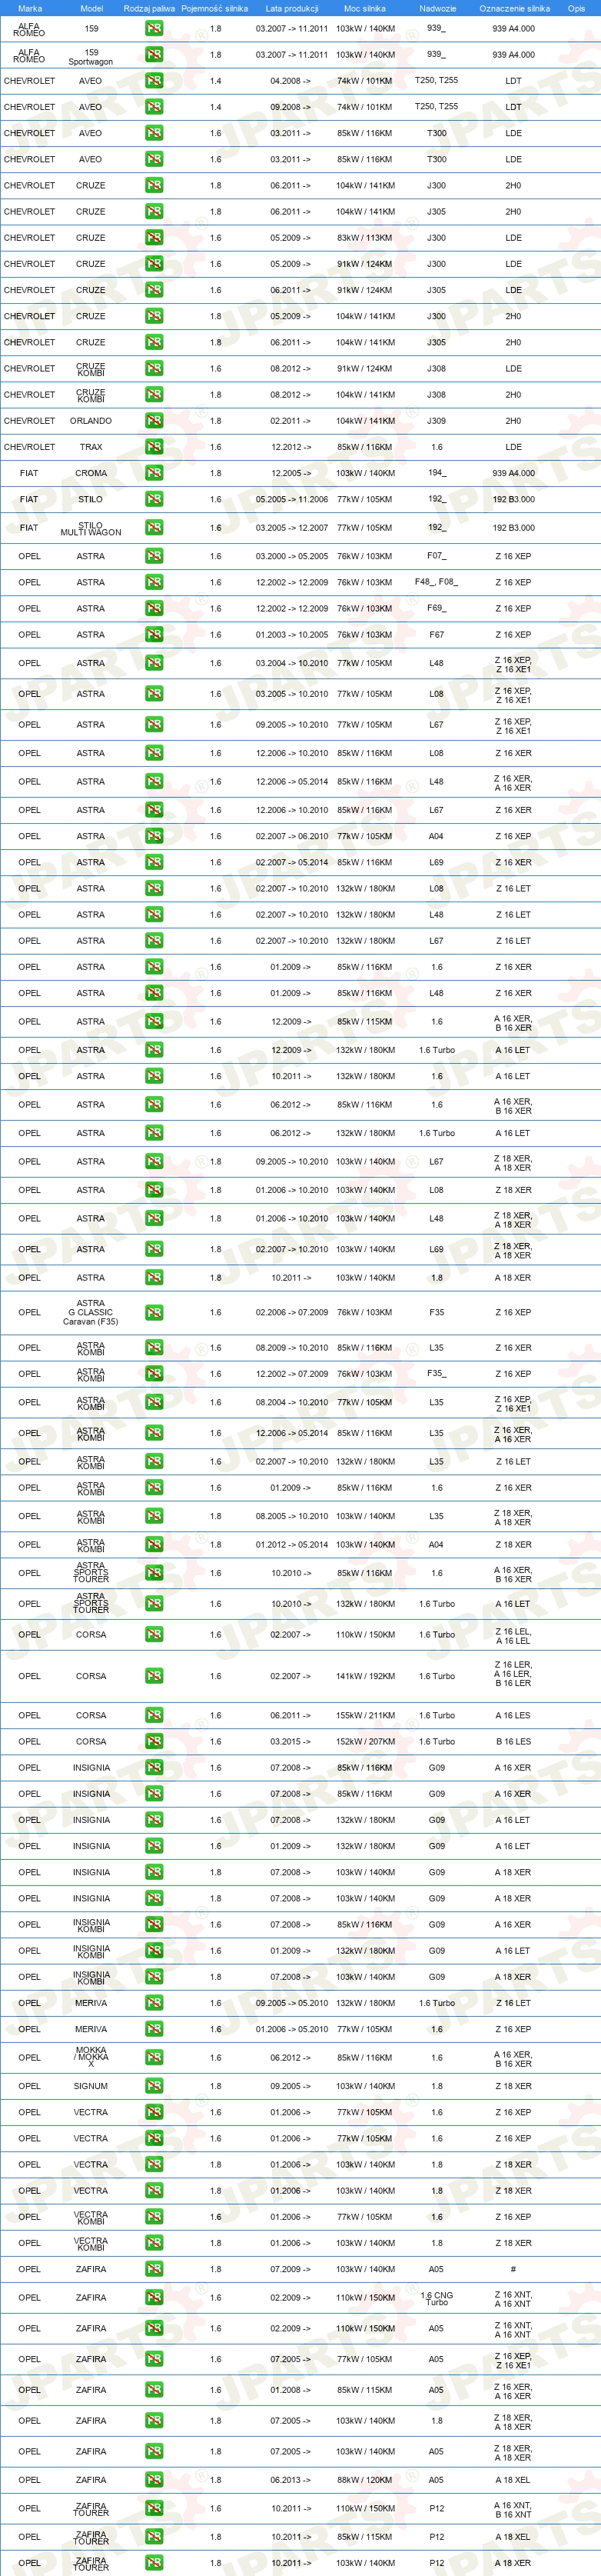Click the 06.2013 -> production date cell
Viewport: 601px width, 2576px height.
click(291, 2480)
